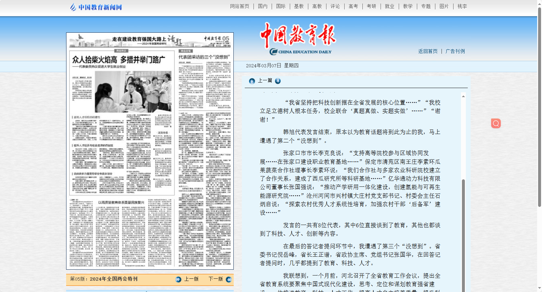
Task: Open the 国际 nav item
Action: coord(281,6)
